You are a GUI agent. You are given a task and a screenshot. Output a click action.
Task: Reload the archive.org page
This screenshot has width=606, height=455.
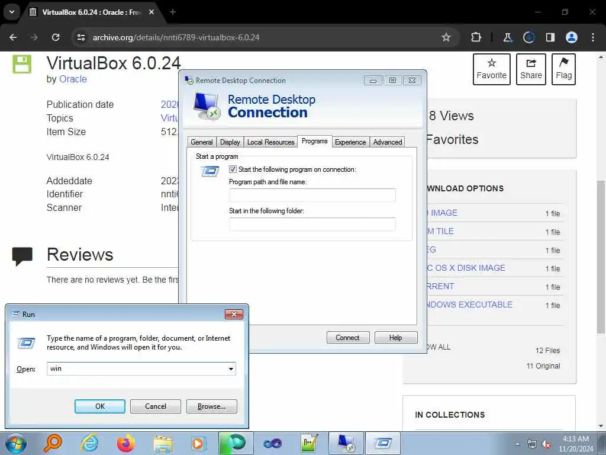pos(56,37)
